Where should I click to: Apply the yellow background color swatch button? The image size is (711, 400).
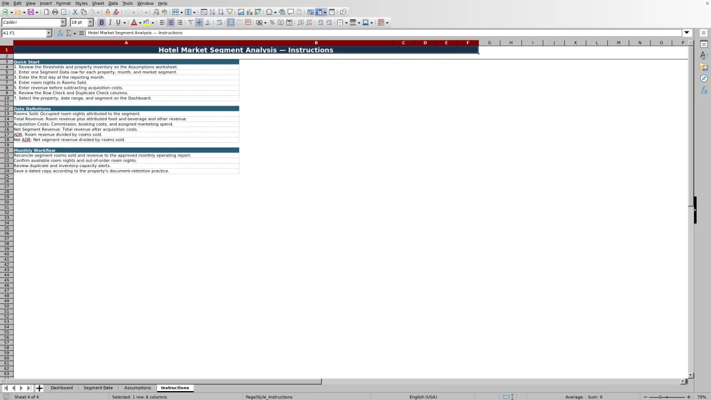pyautogui.click(x=146, y=23)
